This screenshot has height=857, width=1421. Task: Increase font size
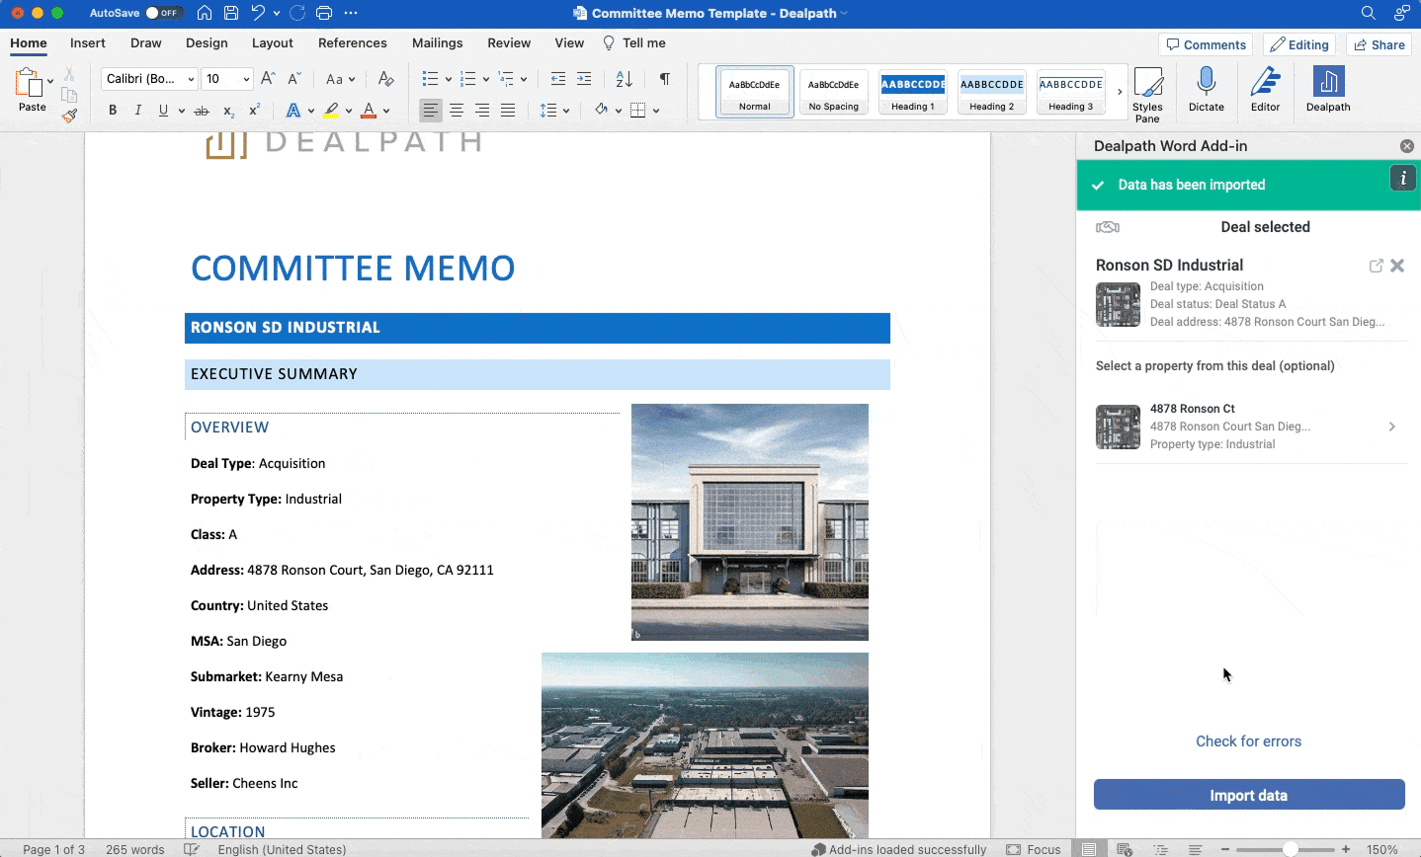[x=268, y=79]
